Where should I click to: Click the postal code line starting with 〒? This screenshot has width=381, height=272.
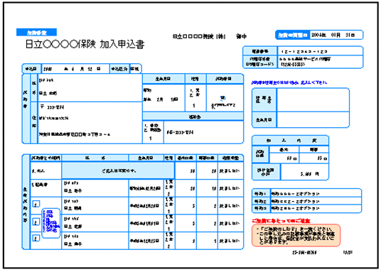pos(52,107)
